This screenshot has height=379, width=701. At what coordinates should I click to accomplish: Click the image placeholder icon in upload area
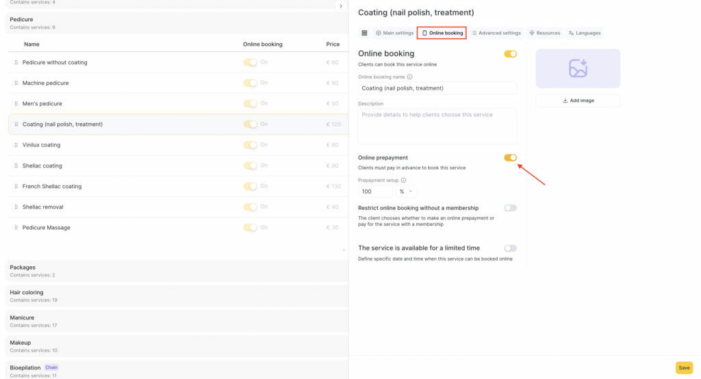(x=578, y=68)
